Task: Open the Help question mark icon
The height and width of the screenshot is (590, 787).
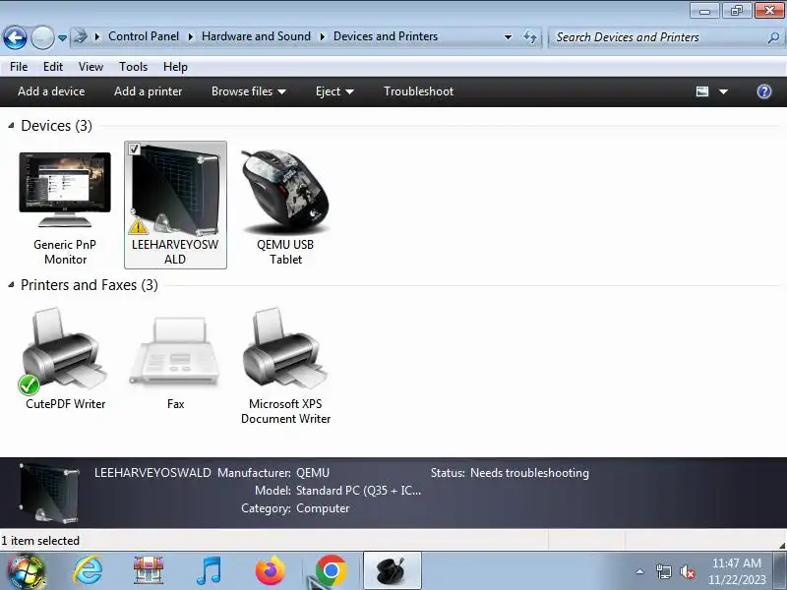Action: [764, 91]
